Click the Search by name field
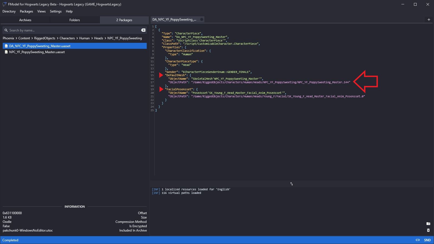 (x=75, y=30)
